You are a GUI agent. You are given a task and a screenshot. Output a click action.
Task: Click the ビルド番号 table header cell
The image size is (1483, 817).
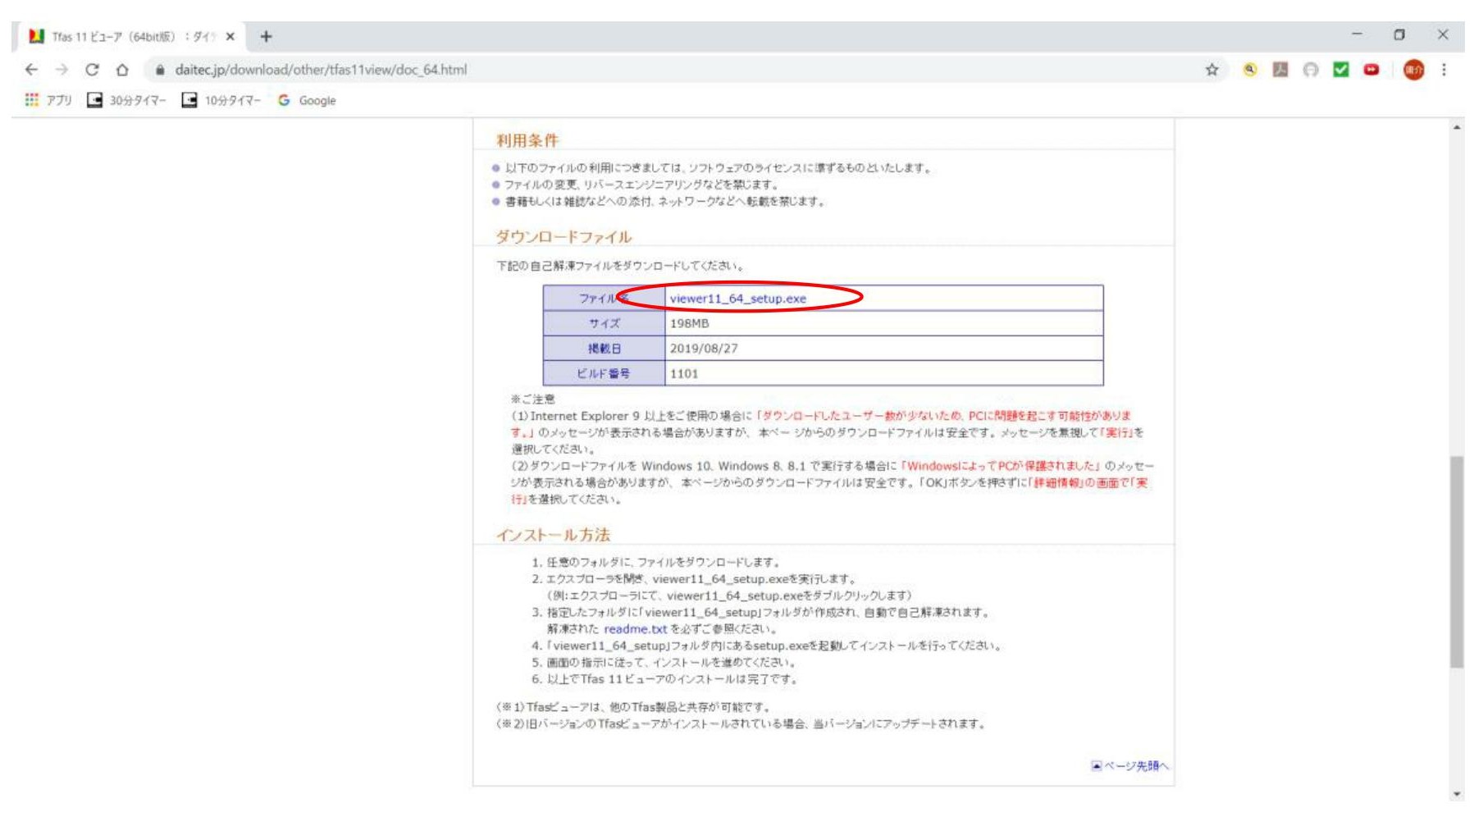pos(604,373)
